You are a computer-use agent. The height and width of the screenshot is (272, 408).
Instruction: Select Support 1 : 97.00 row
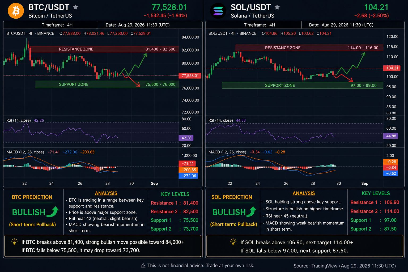pyautogui.click(x=373, y=220)
